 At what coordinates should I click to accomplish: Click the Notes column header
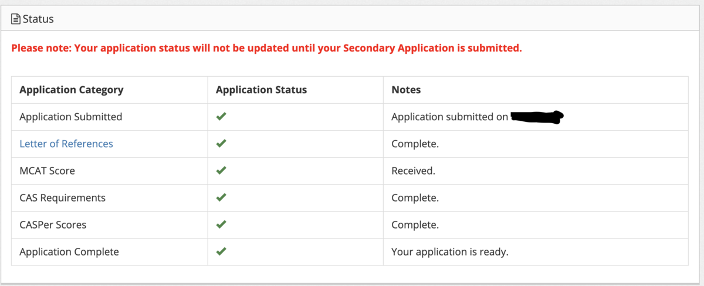pyautogui.click(x=406, y=90)
